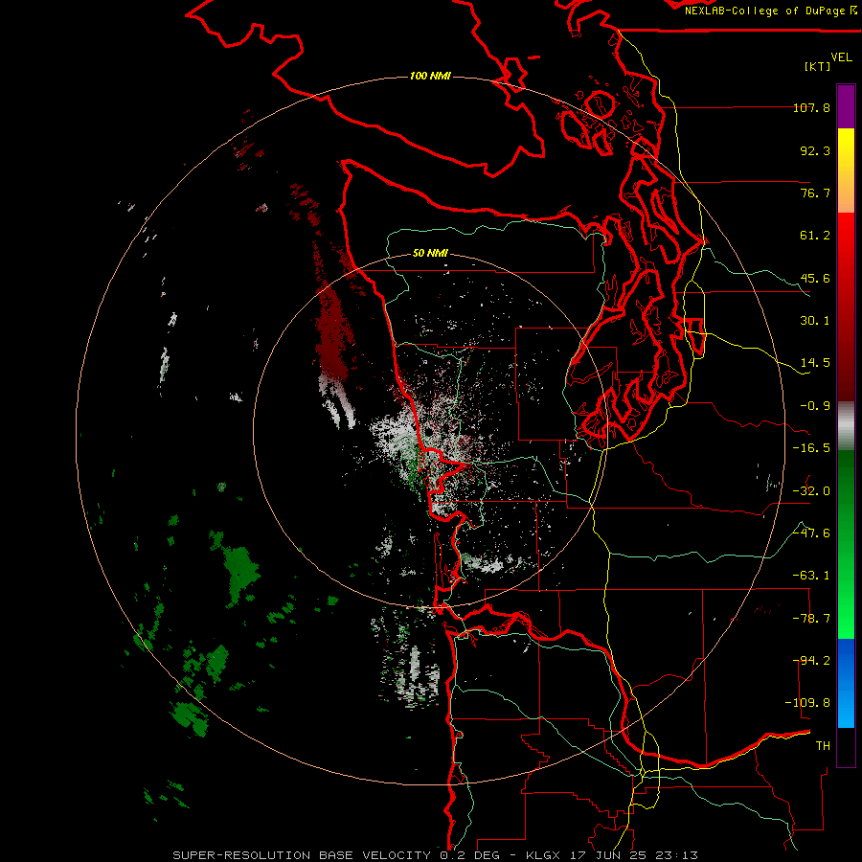862x862 pixels.
Task: Click the 107.8 velocity scale value
Action: point(811,107)
